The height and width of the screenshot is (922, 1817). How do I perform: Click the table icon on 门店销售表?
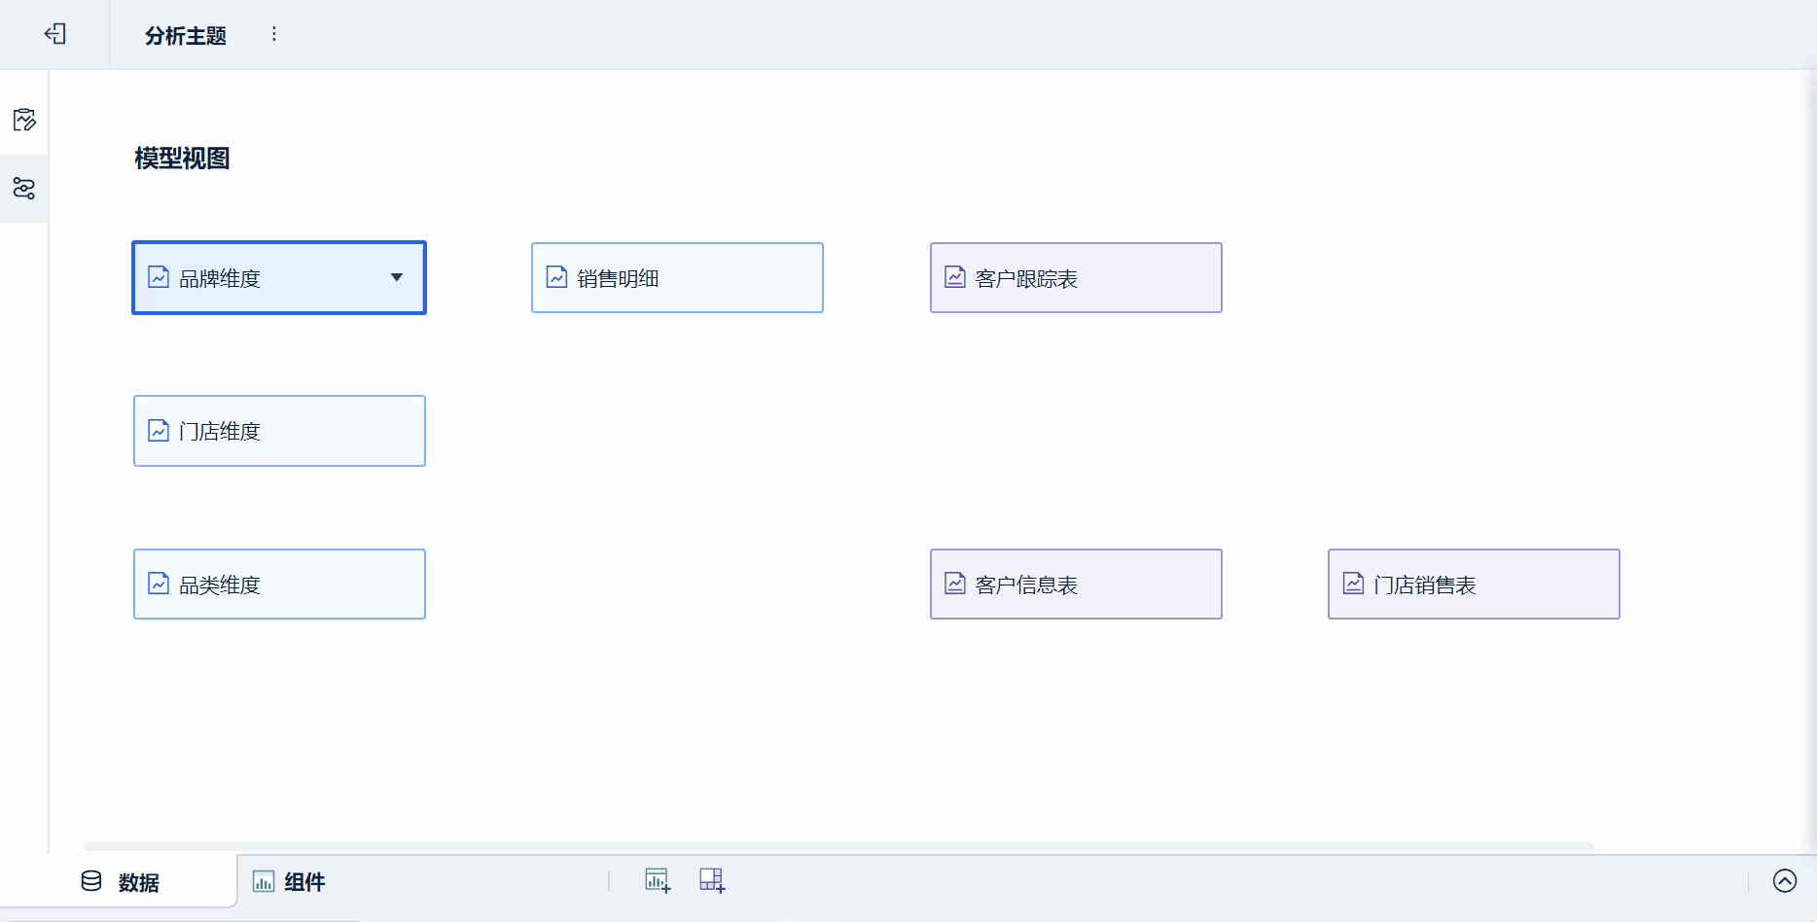coord(1353,584)
